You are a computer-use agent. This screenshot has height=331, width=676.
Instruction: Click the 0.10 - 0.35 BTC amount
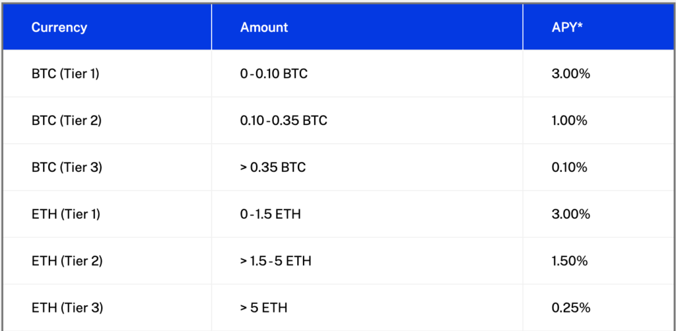tap(284, 121)
